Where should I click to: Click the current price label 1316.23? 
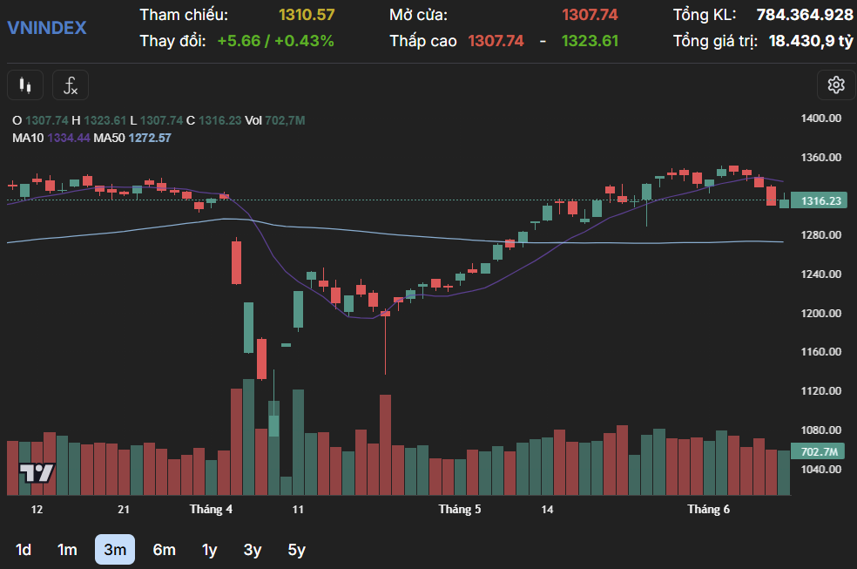pos(820,201)
